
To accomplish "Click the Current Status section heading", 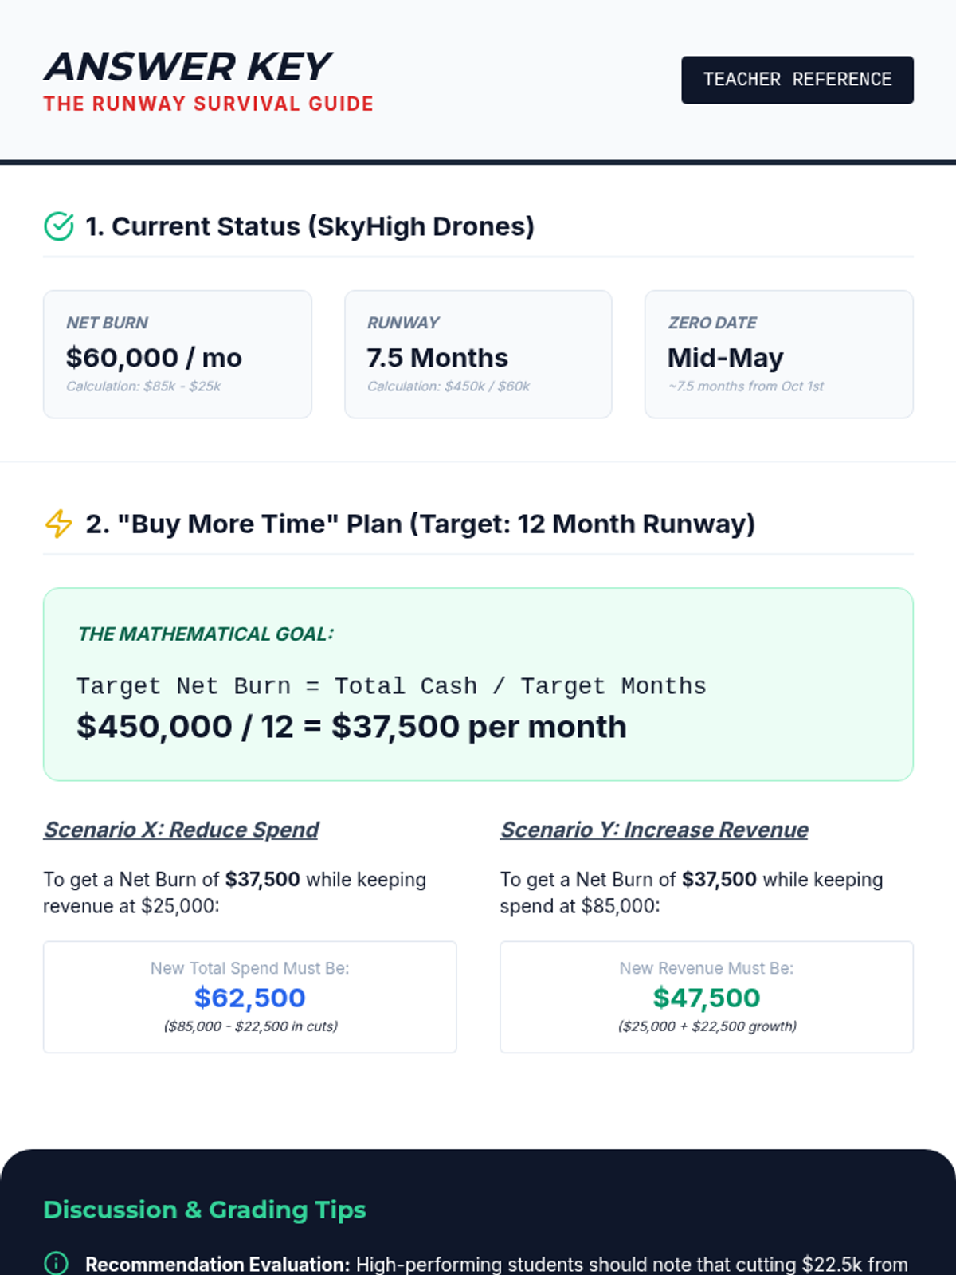I will pos(309,226).
